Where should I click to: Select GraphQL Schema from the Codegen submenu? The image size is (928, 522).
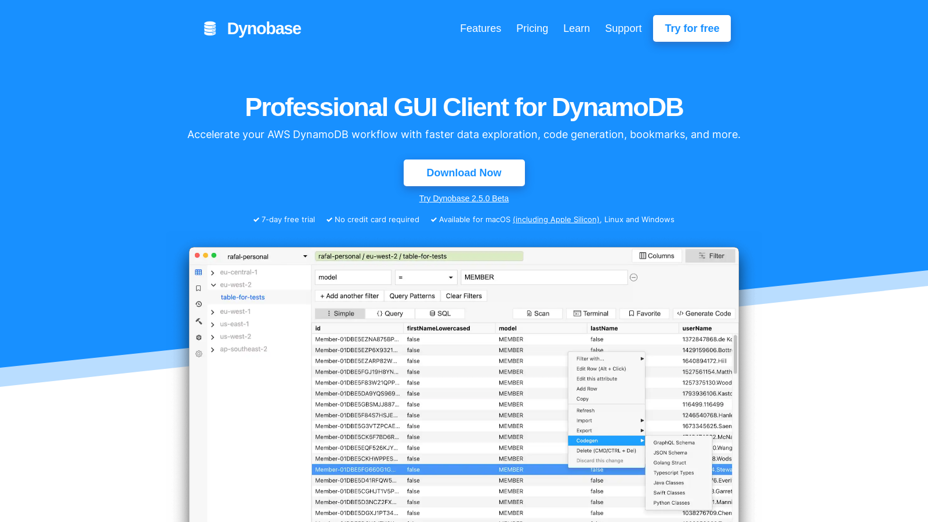(x=673, y=442)
